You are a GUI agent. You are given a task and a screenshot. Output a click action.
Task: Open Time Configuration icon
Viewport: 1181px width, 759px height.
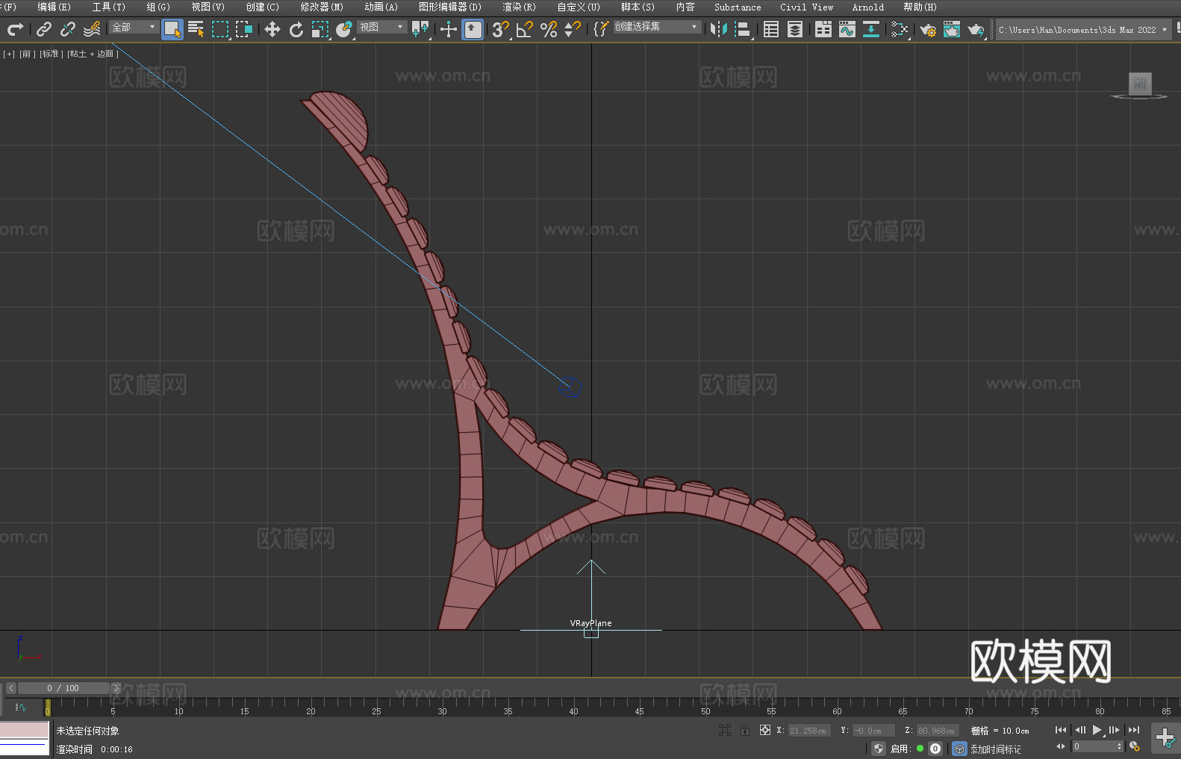[1135, 746]
